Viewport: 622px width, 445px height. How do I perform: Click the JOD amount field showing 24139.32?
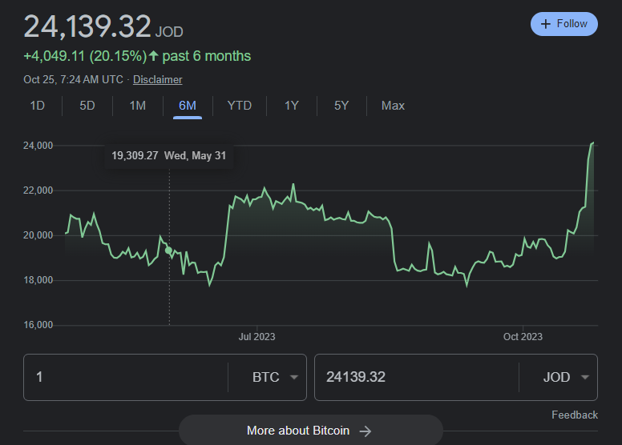pos(417,377)
